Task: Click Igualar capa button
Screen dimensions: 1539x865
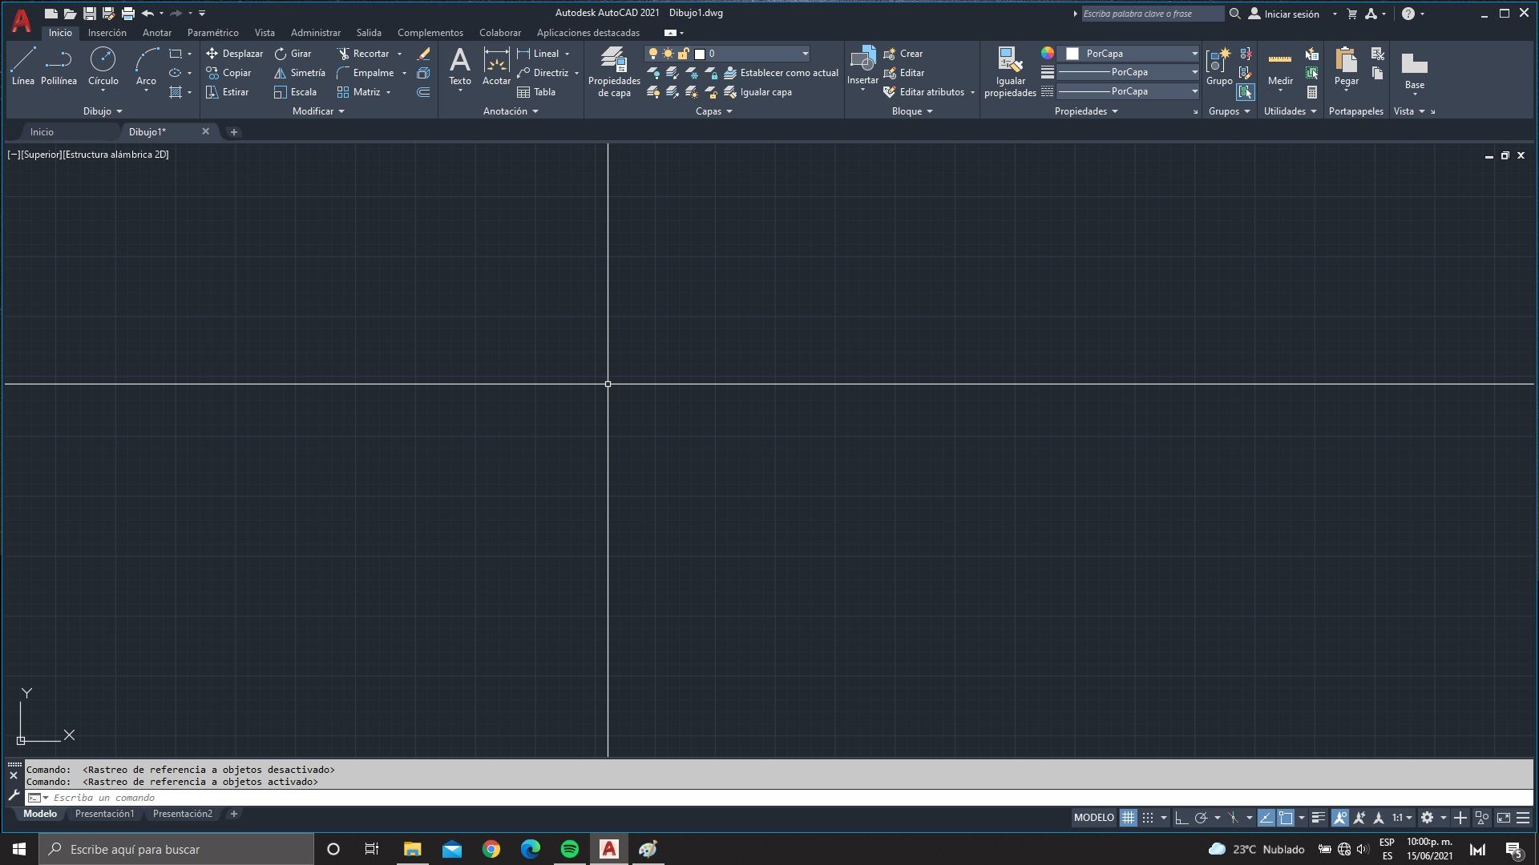Action: pos(758,92)
